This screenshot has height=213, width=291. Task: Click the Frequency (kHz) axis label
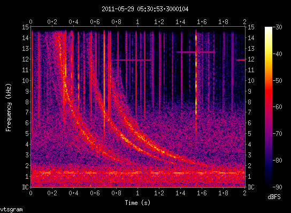[x=9, y=108]
